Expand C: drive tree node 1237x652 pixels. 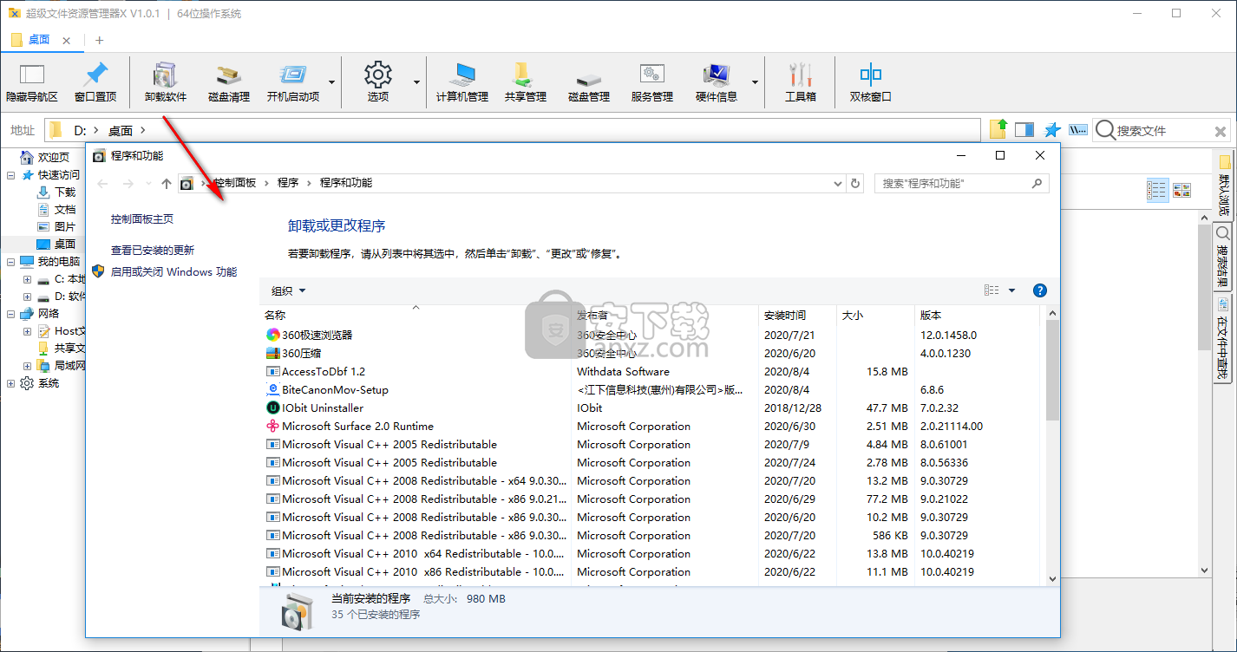(28, 278)
